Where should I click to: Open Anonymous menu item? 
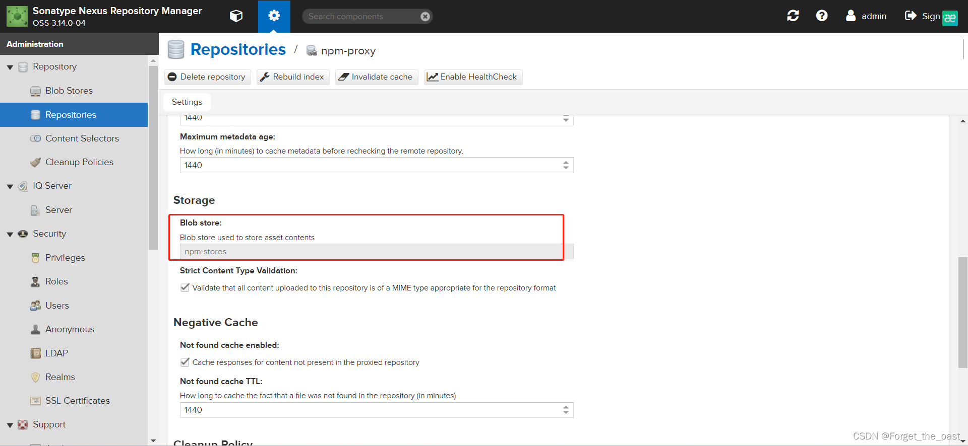tap(70, 329)
